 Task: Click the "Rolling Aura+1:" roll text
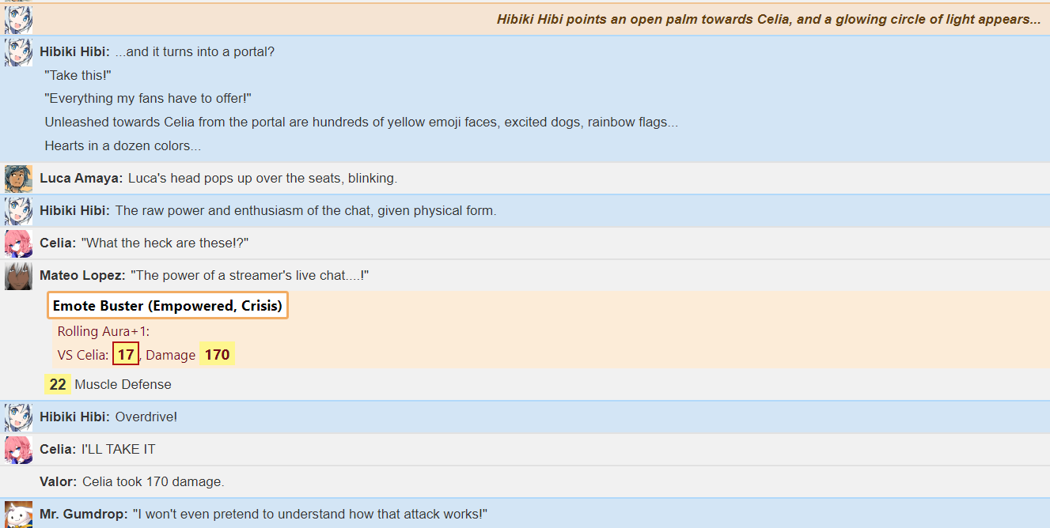(x=104, y=332)
